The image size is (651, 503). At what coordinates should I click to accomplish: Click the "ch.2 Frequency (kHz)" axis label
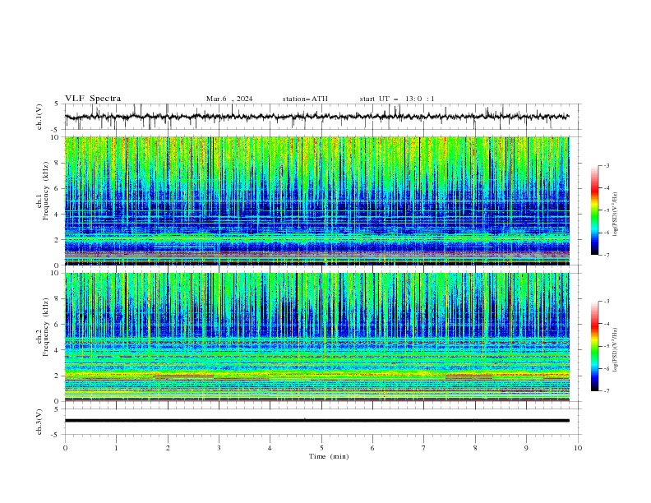pyautogui.click(x=44, y=326)
